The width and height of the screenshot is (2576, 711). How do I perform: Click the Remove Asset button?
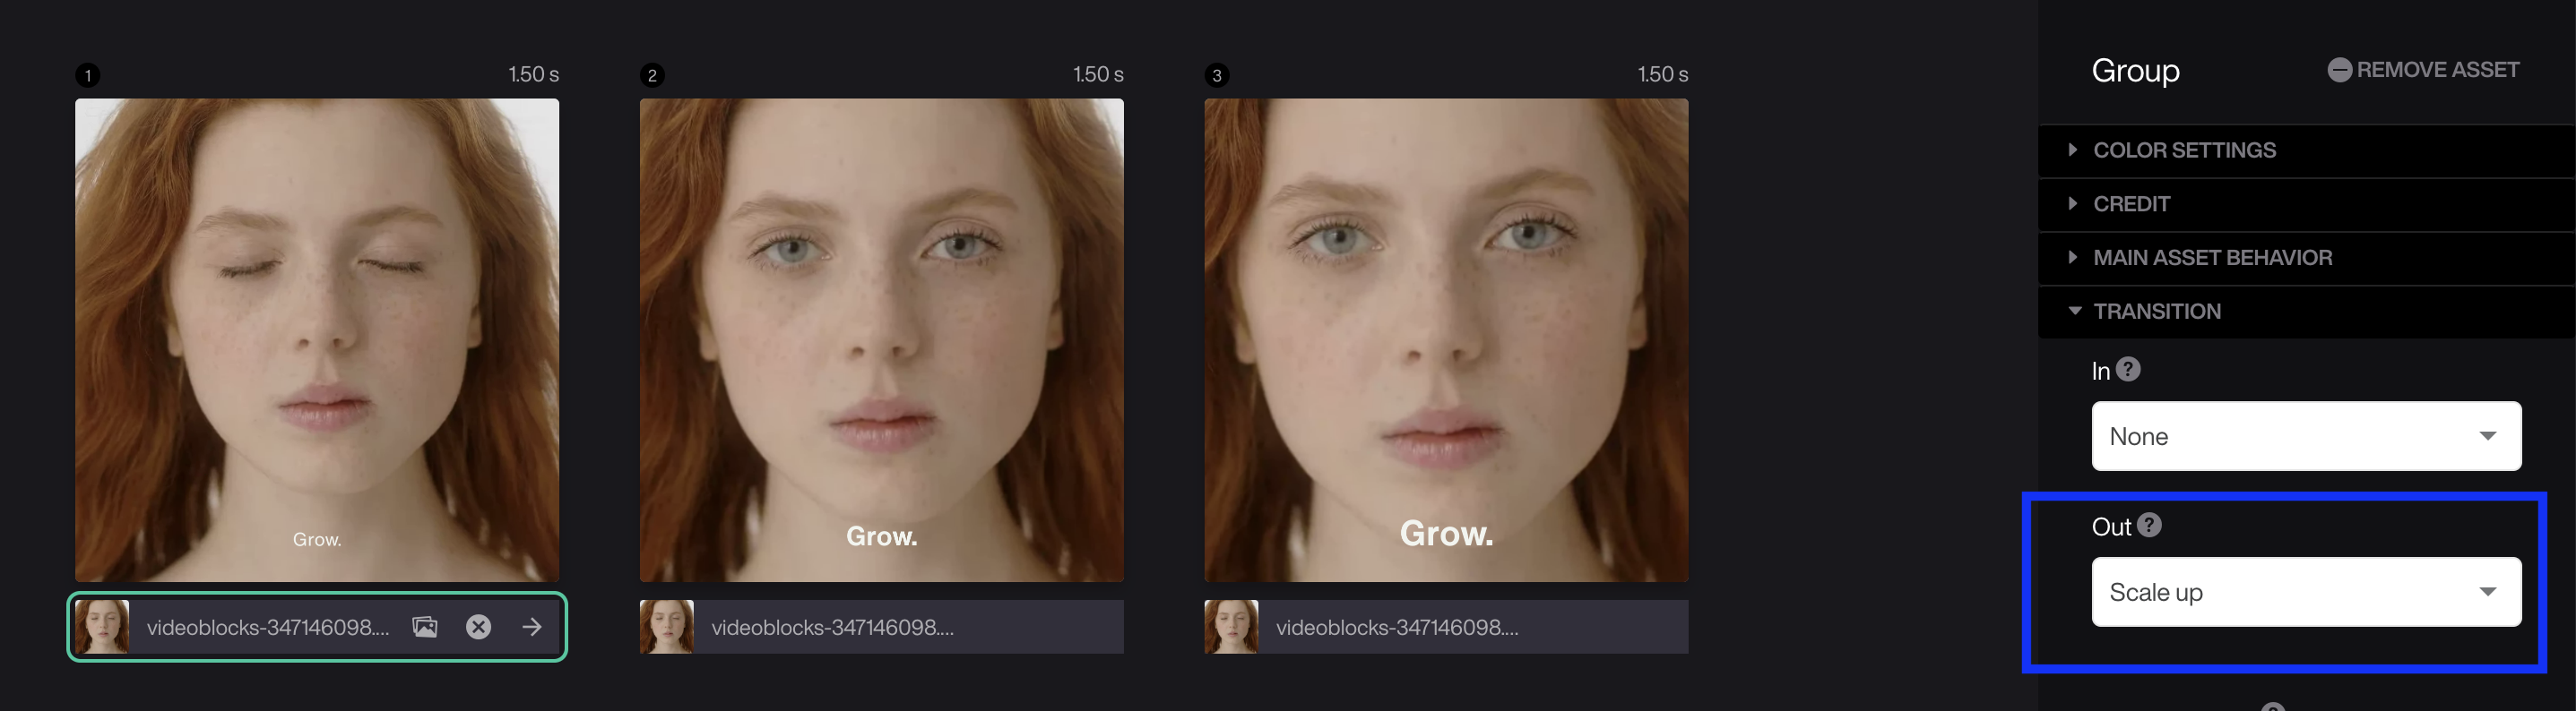coord(2423,70)
